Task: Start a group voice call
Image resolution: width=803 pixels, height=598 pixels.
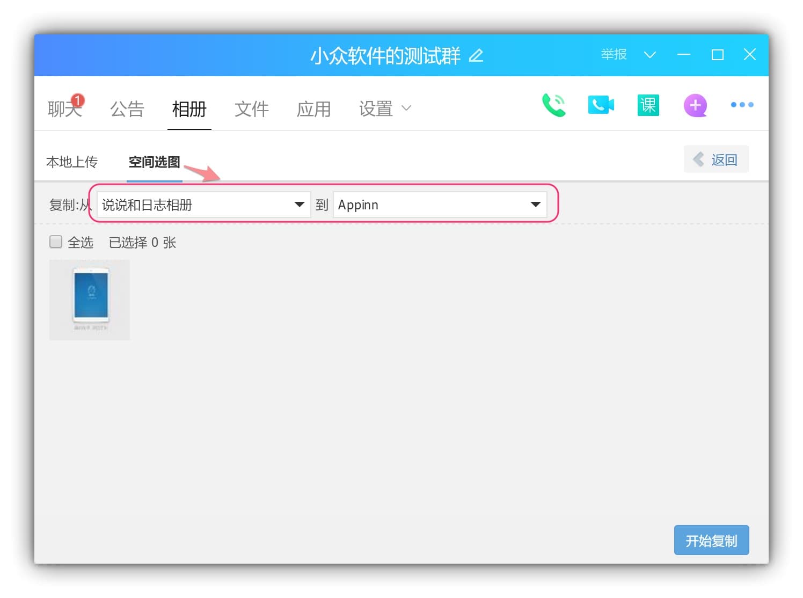Action: [x=553, y=105]
